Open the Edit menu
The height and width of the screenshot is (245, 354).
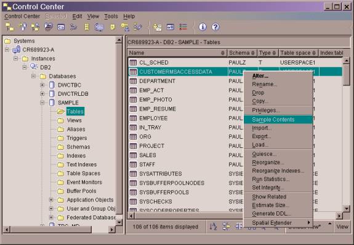pyautogui.click(x=77, y=17)
